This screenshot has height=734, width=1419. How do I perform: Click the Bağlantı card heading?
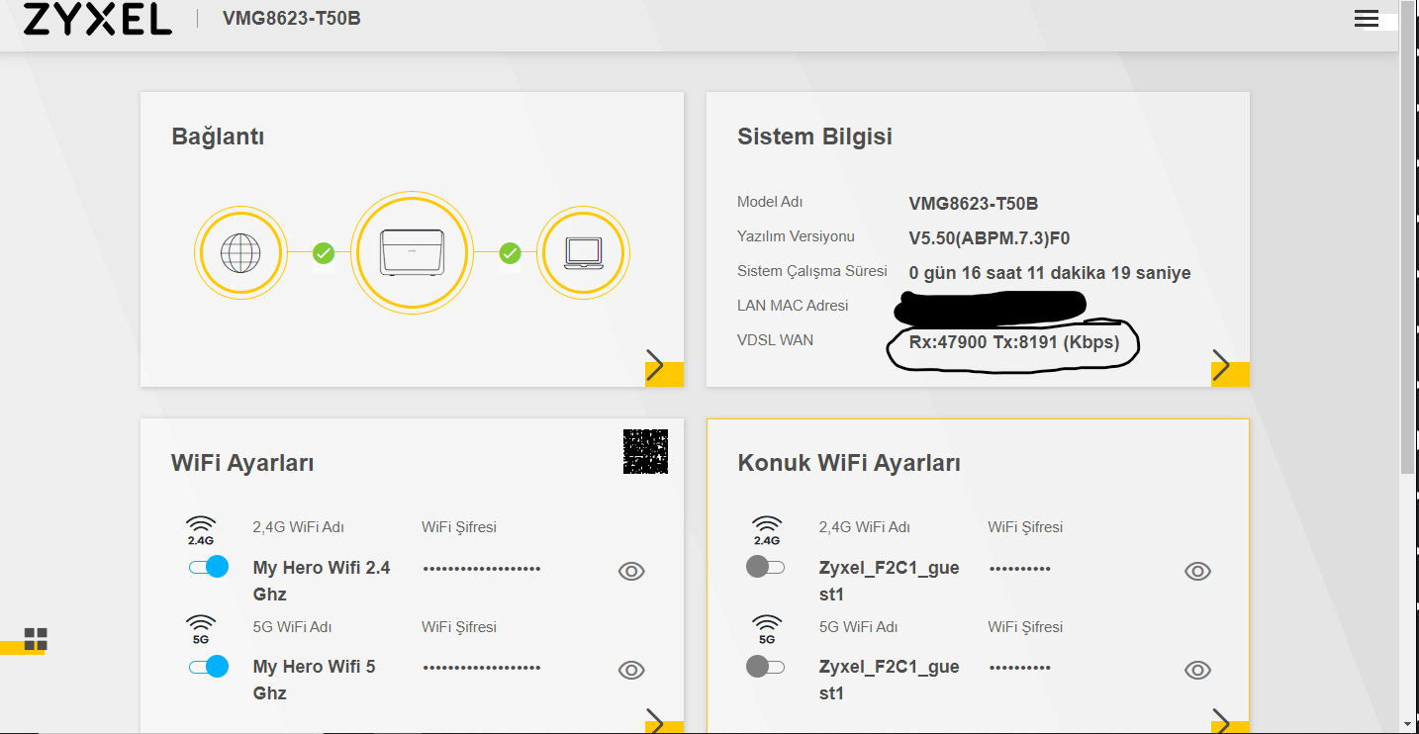[x=218, y=137]
